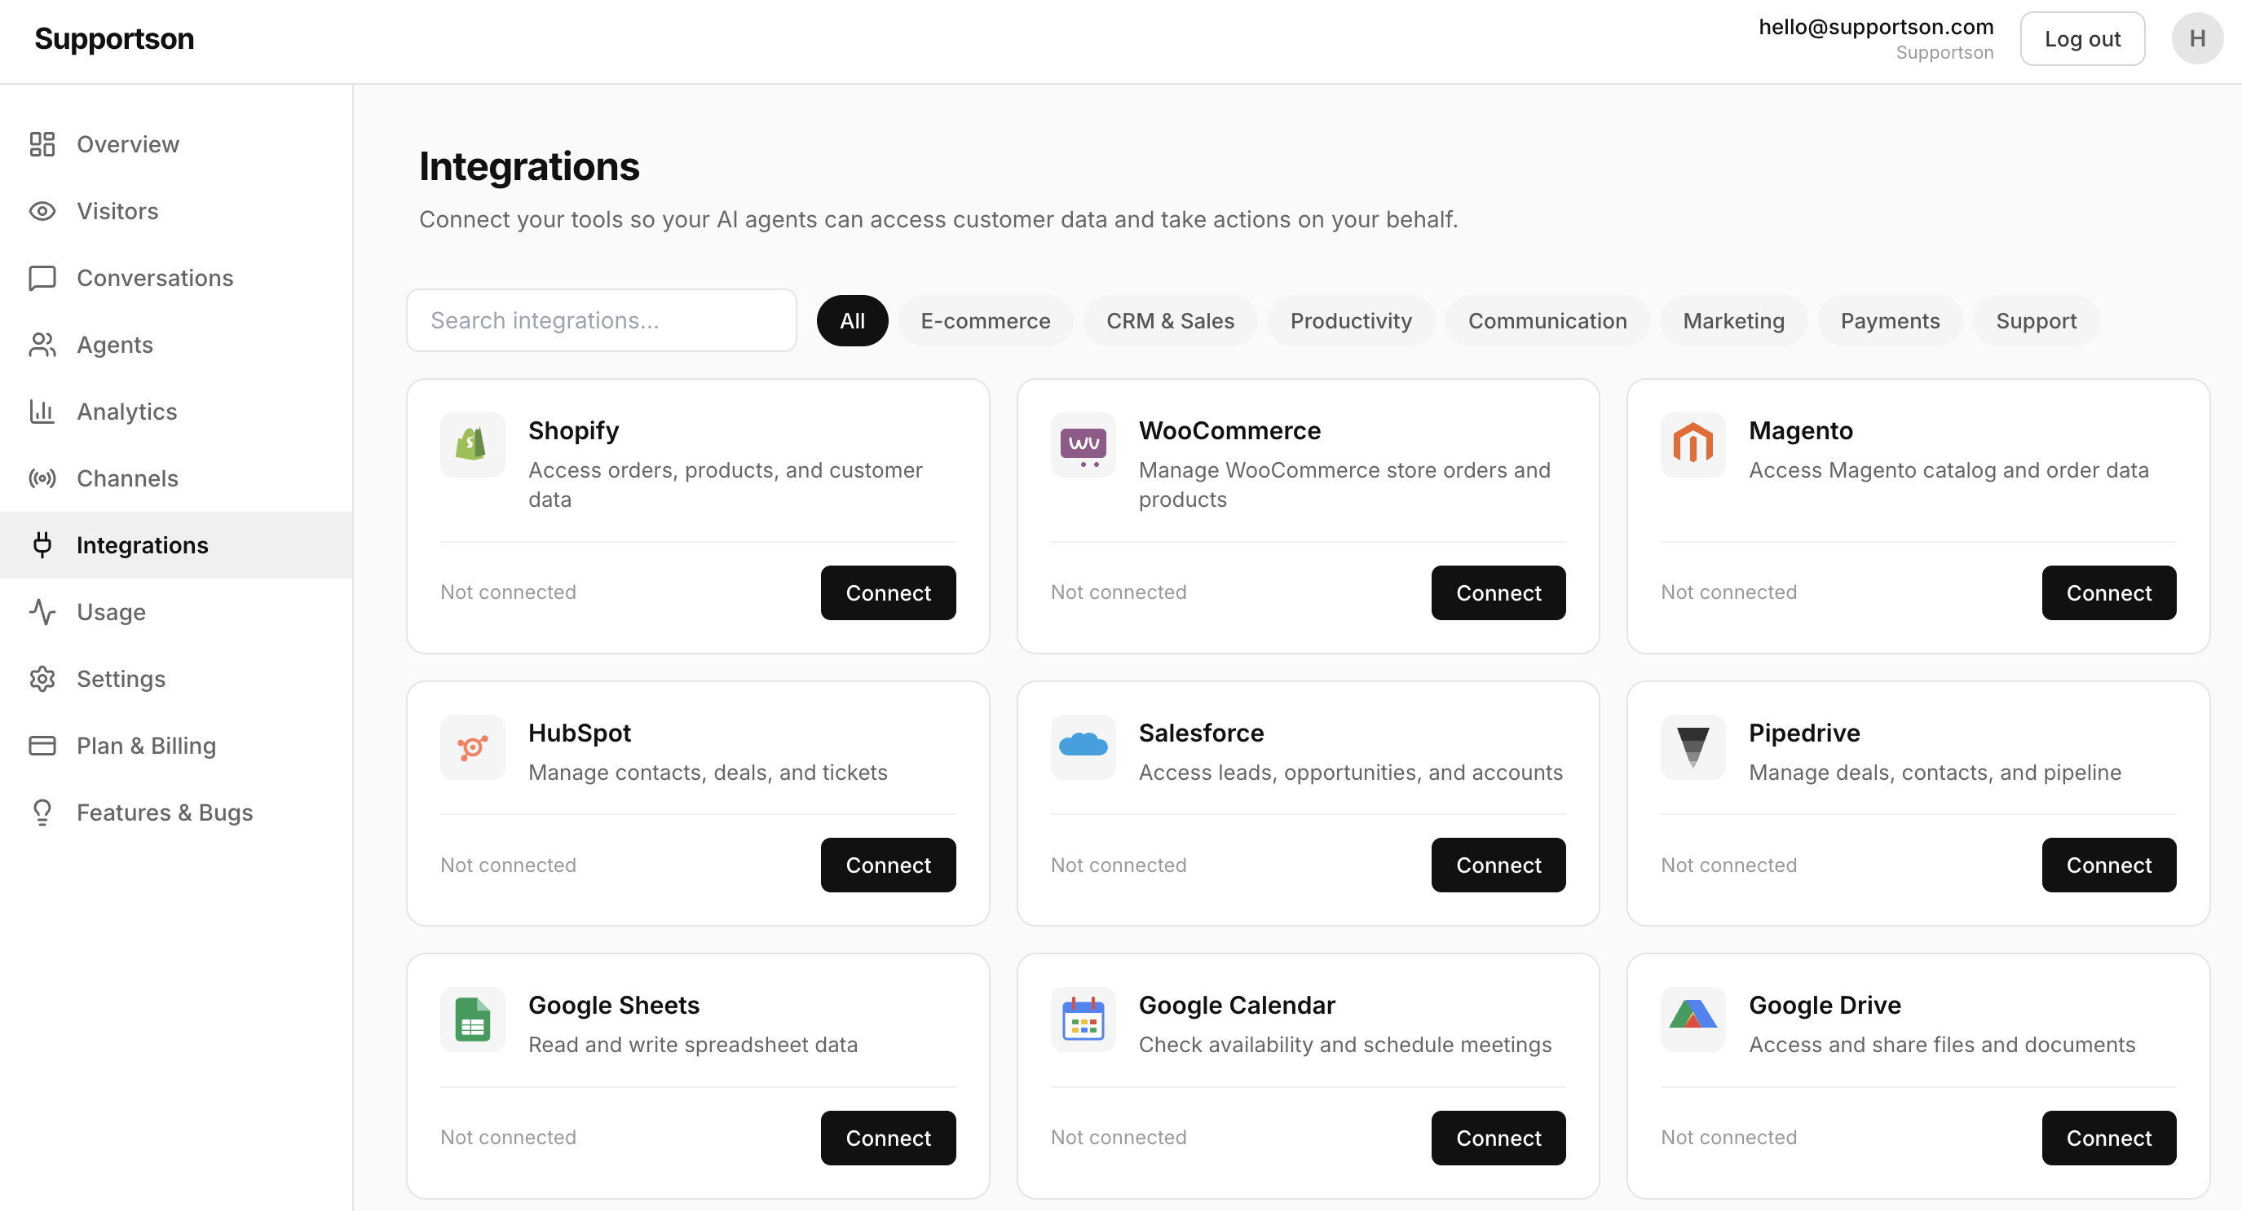
Task: Connect the Google Sheets integration
Action: tap(888, 1138)
